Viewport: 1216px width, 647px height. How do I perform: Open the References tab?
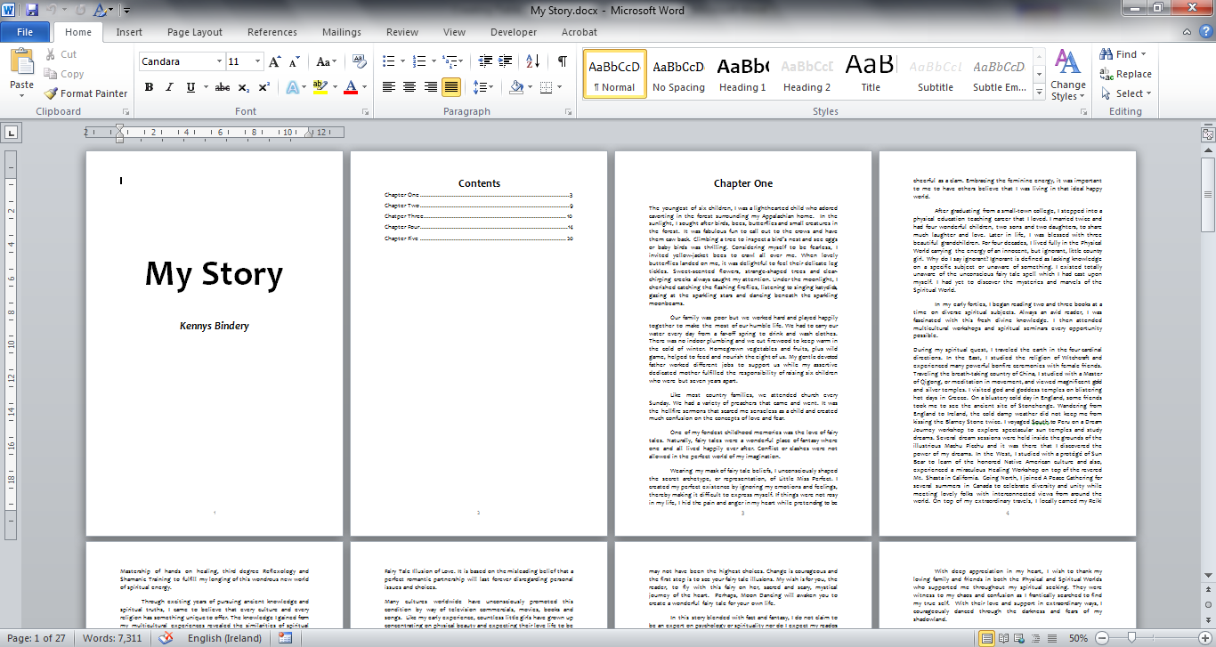click(272, 32)
